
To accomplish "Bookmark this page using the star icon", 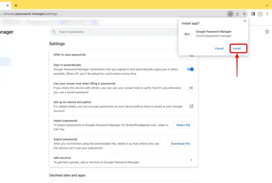I will (x=244, y=14).
